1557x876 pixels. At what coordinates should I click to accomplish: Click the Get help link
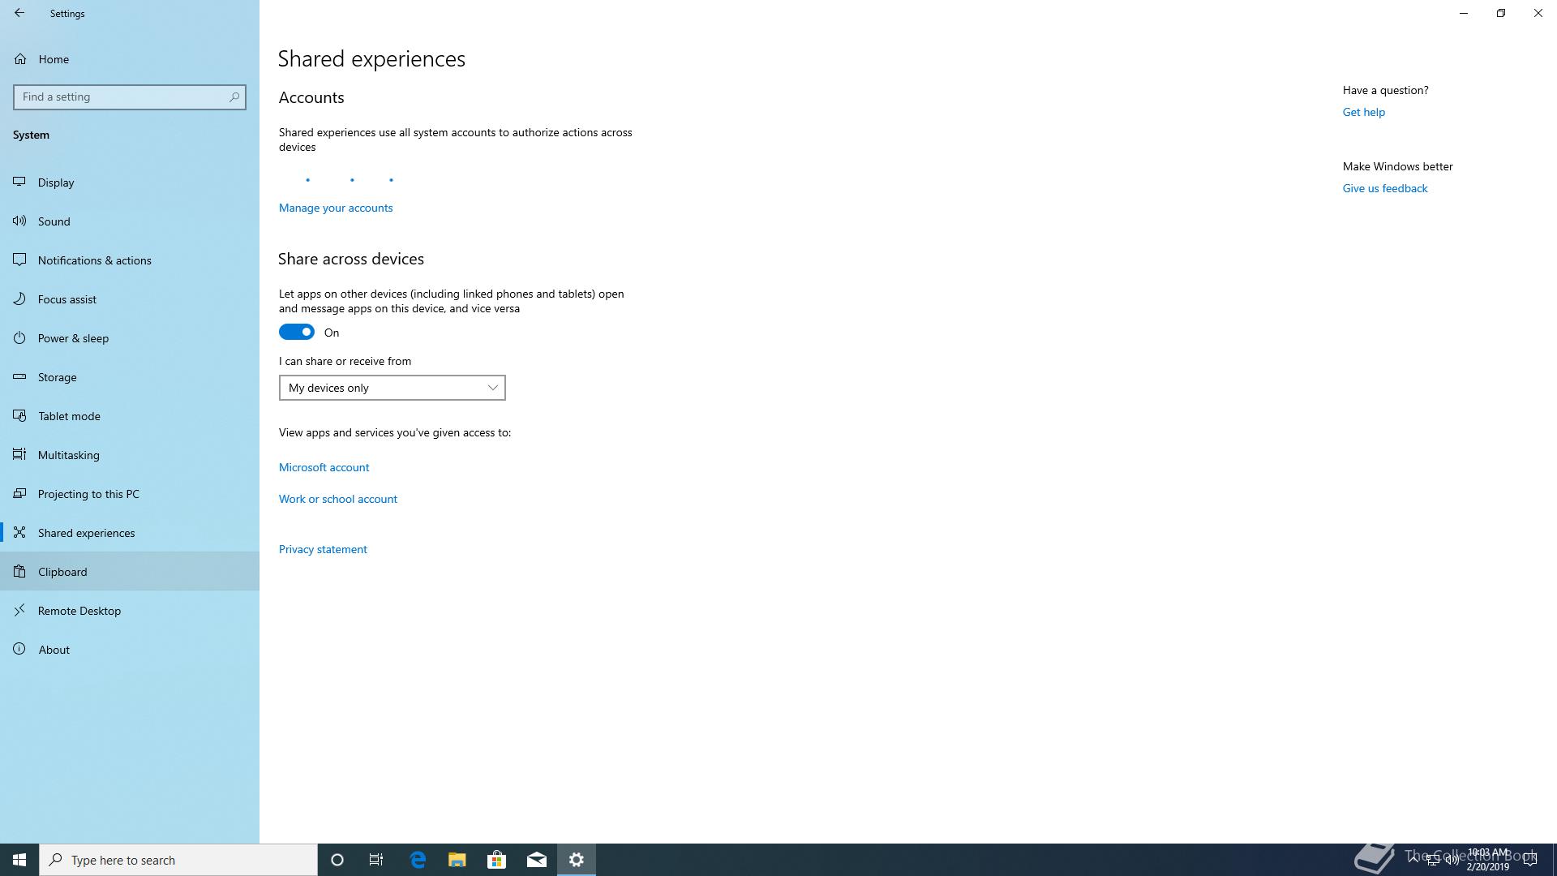(x=1364, y=112)
